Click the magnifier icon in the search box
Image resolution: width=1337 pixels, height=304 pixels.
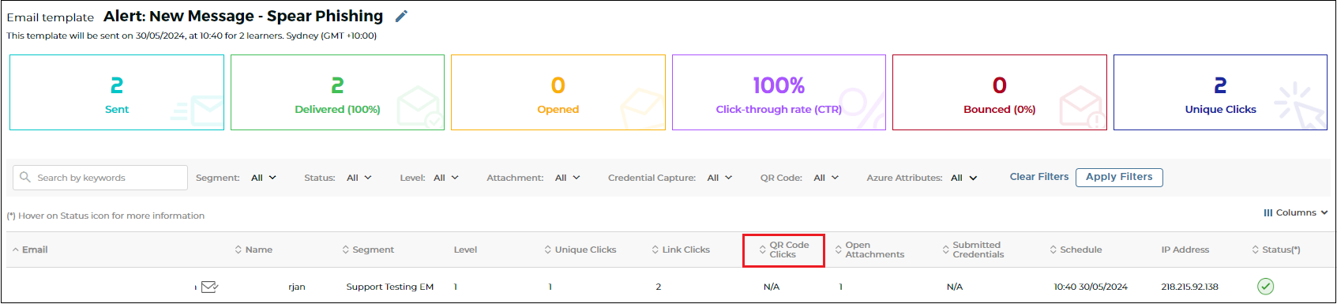point(25,178)
